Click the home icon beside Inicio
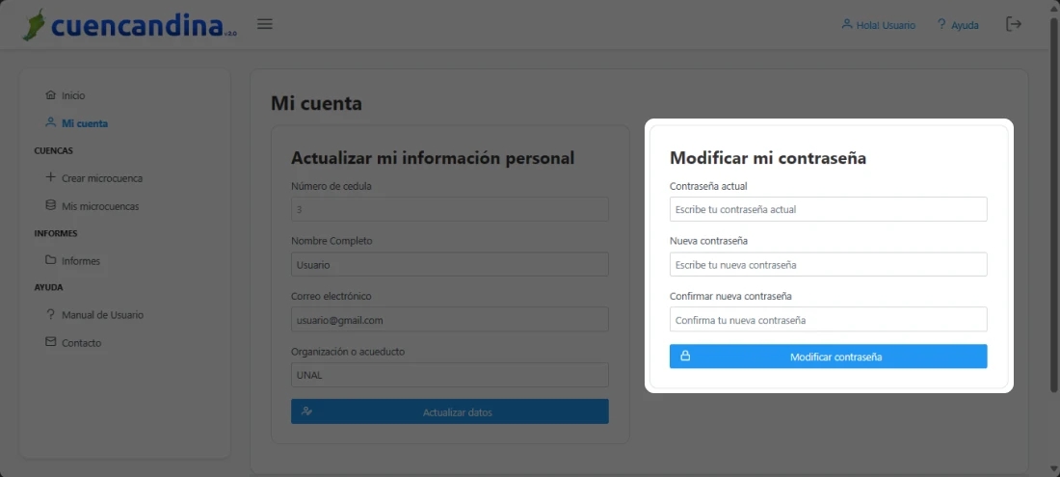The width and height of the screenshot is (1060, 477). pos(51,95)
